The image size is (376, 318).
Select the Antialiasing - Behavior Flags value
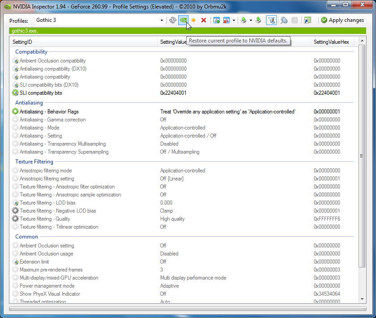[227, 112]
